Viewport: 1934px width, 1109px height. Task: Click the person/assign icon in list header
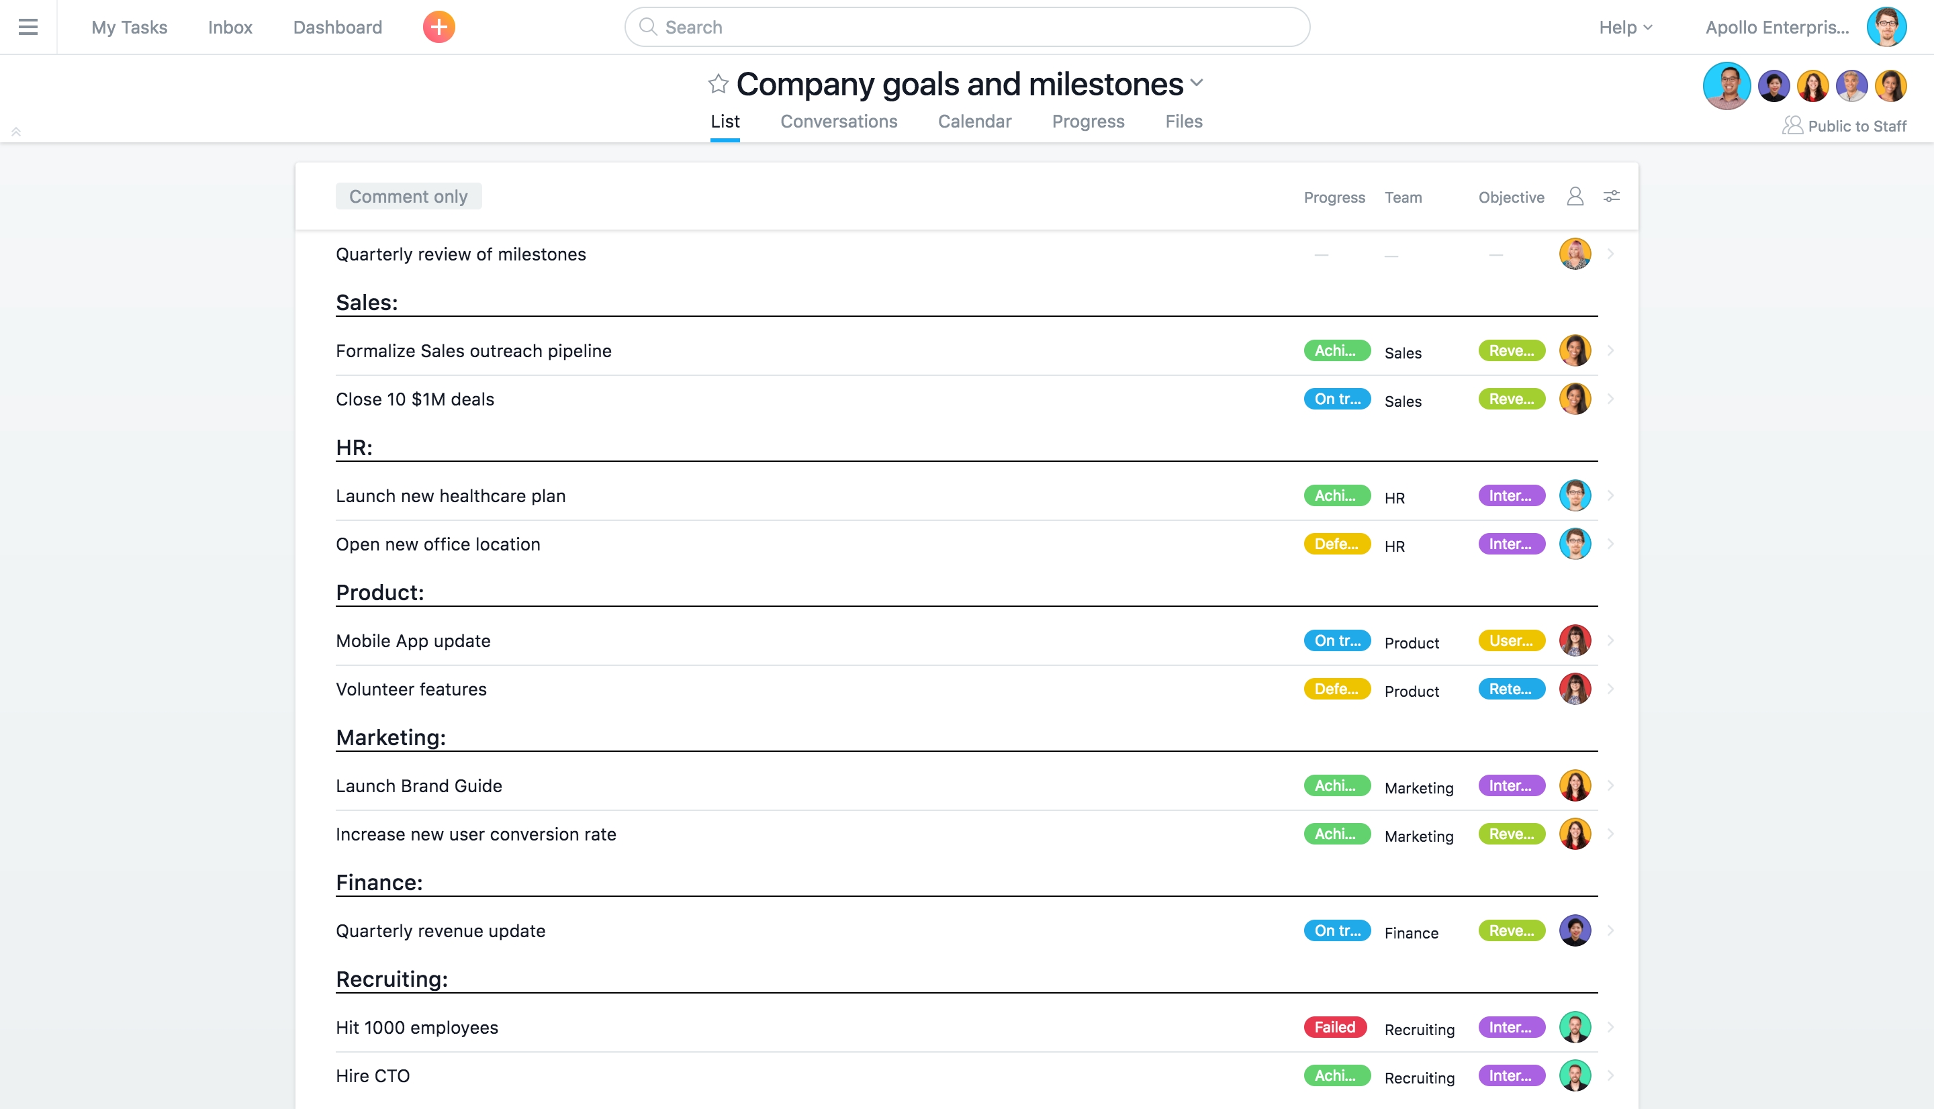pyautogui.click(x=1575, y=197)
